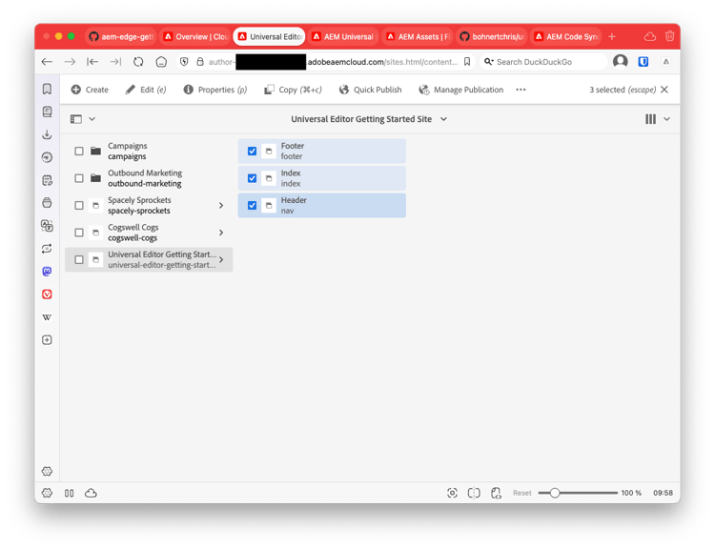This screenshot has width=715, height=549.
Task: Open synced tabs cloud icon
Action: click(x=650, y=36)
